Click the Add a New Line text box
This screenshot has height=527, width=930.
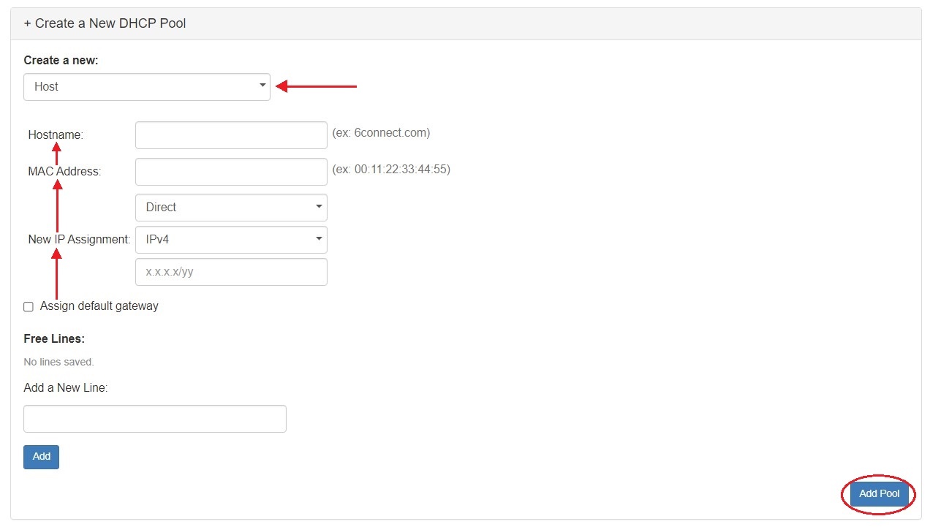tap(154, 419)
